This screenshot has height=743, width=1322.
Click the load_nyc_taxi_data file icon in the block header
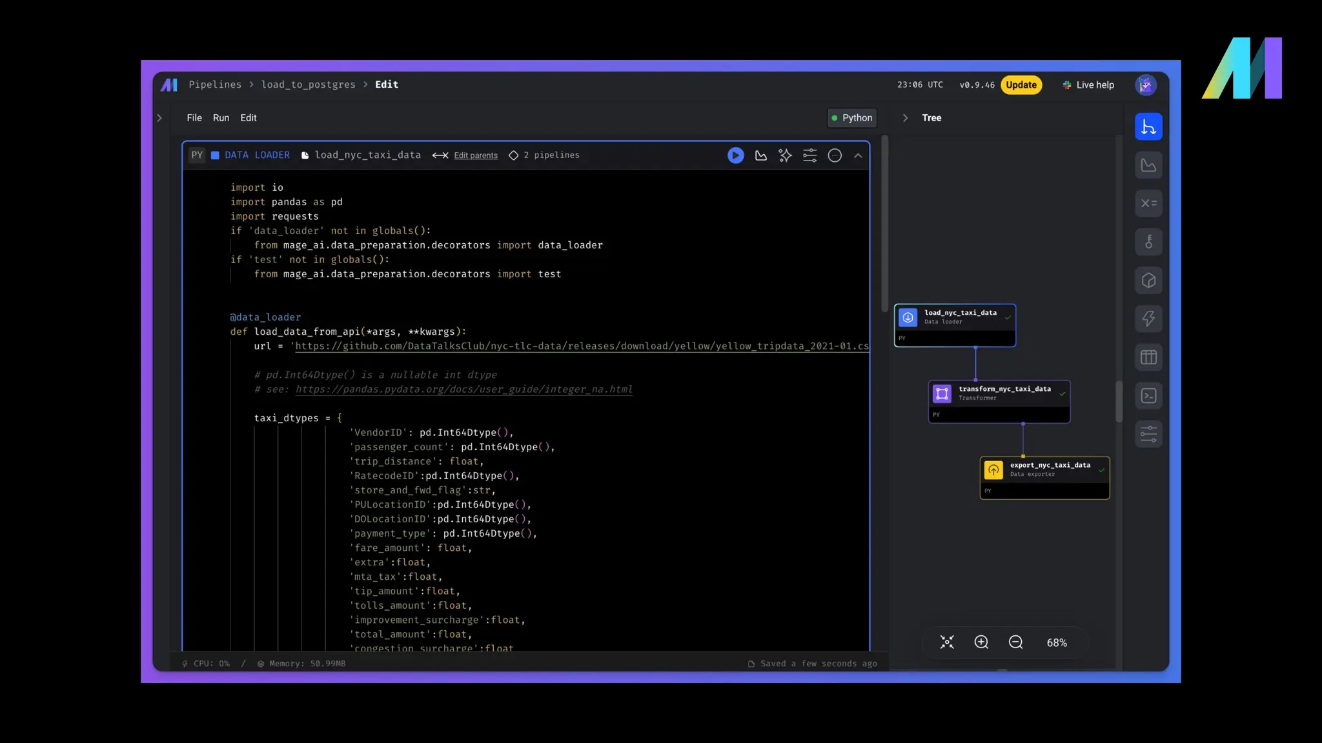click(305, 155)
